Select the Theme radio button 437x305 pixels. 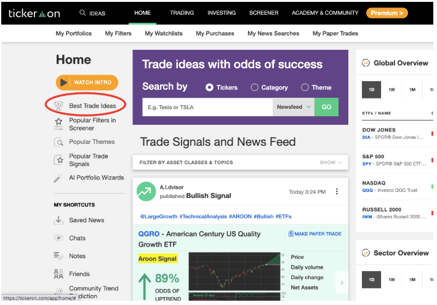pos(305,87)
